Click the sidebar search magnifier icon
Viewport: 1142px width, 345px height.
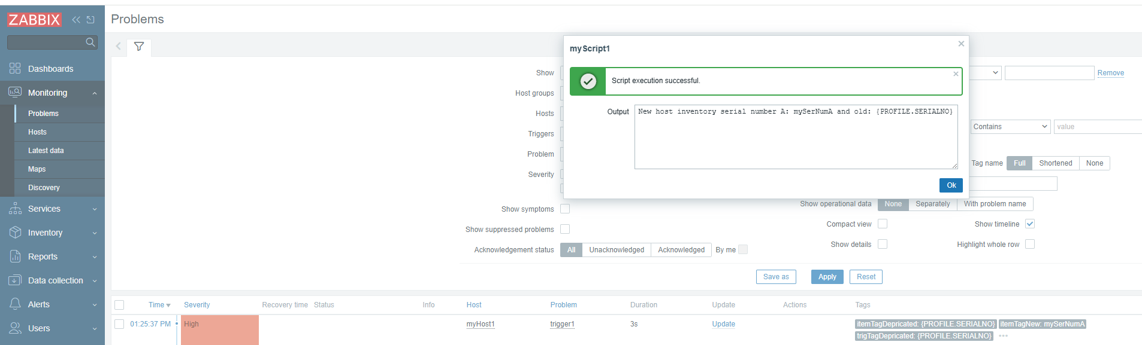(90, 42)
